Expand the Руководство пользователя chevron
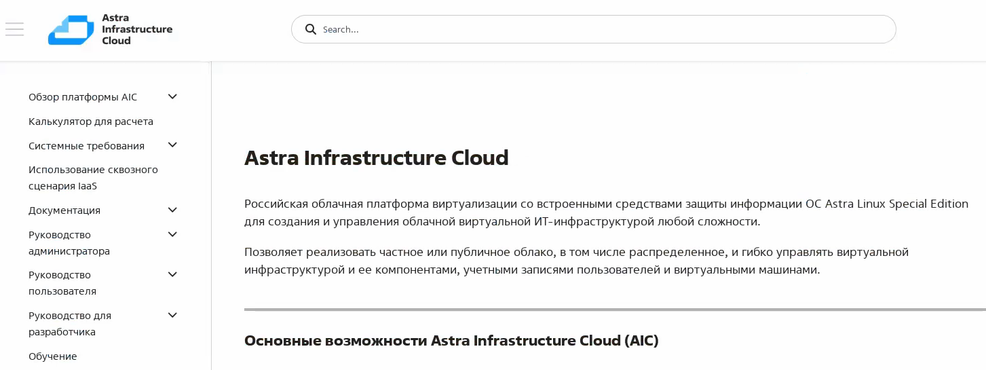Screen dimensions: 986x370 point(172,274)
